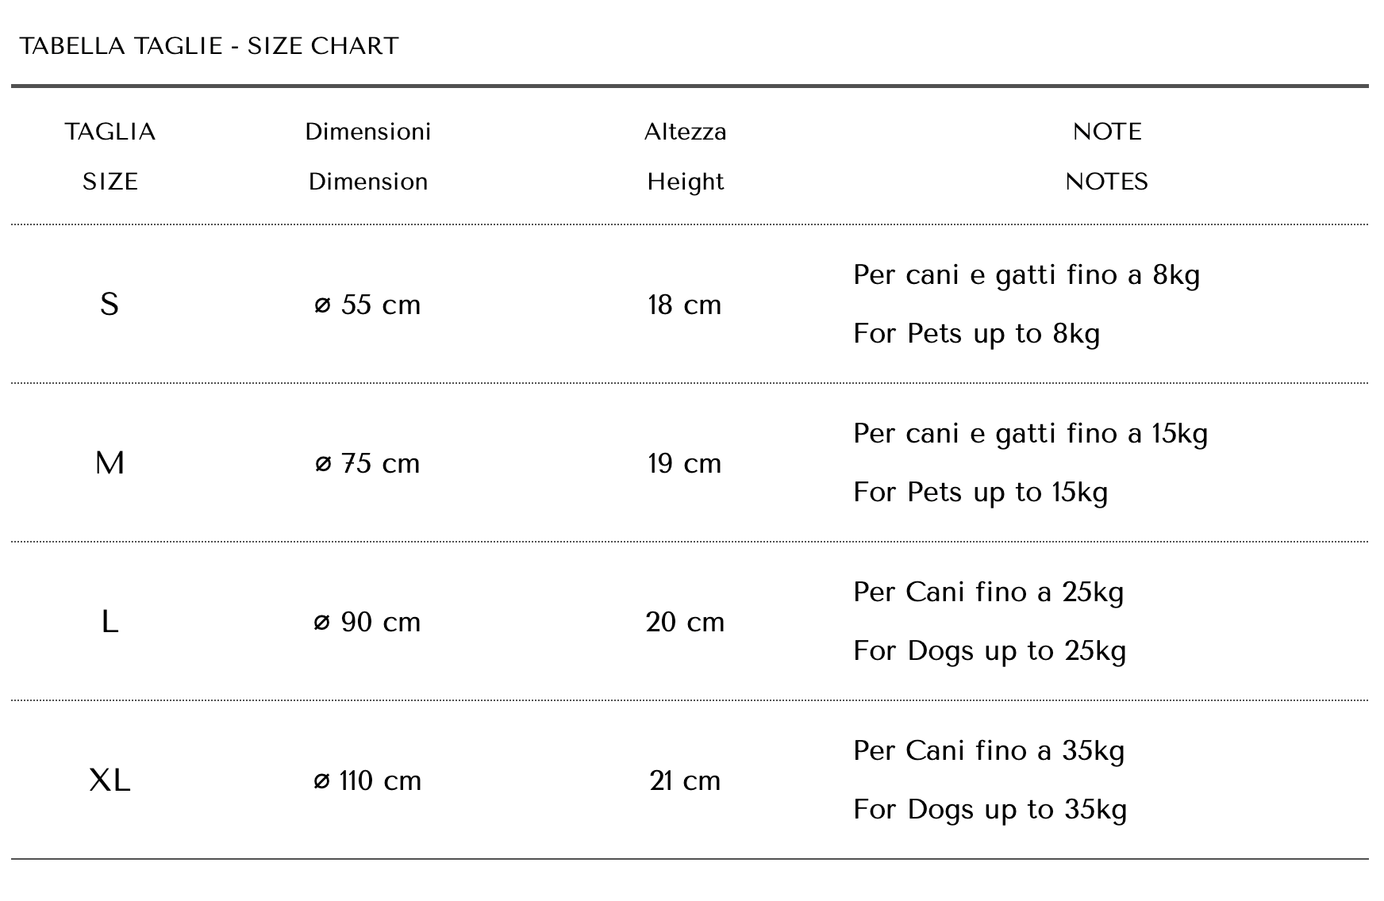Click the ø 110 cm dimension value
Screen dimensions: 1384x901
(x=367, y=780)
